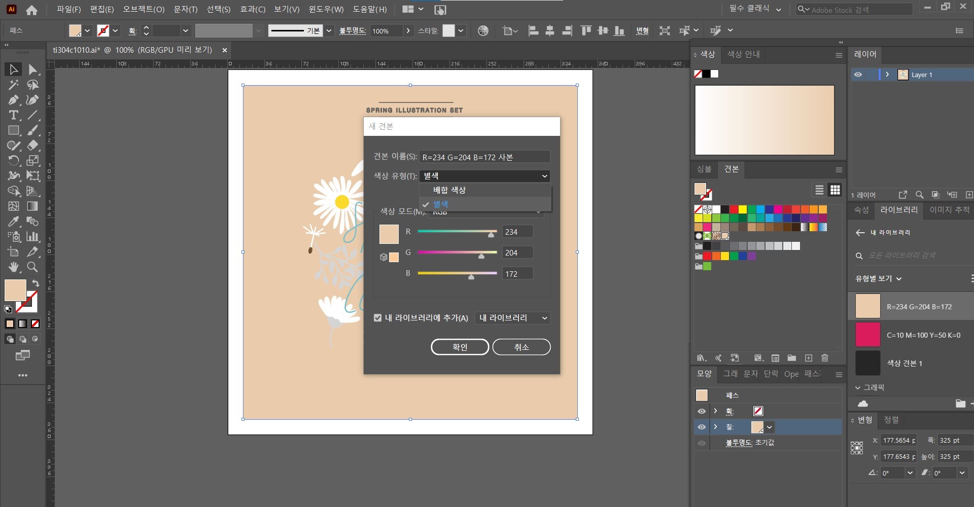The width and height of the screenshot is (974, 507).
Task: Click the delete swatch trash icon
Action: coord(825,358)
